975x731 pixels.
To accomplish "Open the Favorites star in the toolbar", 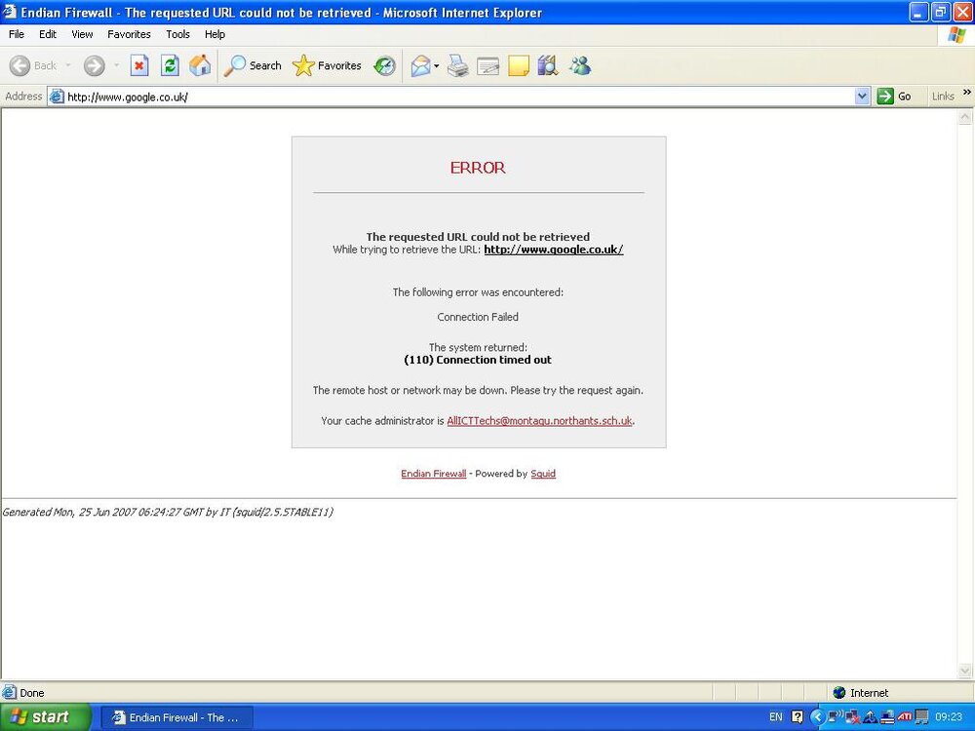I will (327, 65).
